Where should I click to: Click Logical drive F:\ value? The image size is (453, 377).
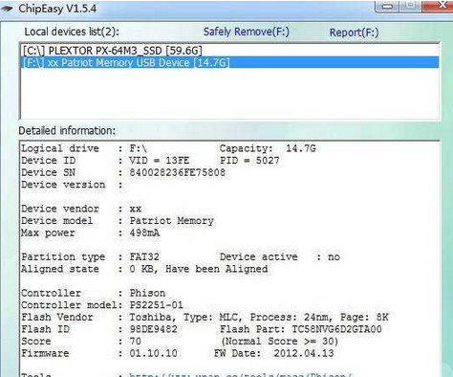[138, 148]
